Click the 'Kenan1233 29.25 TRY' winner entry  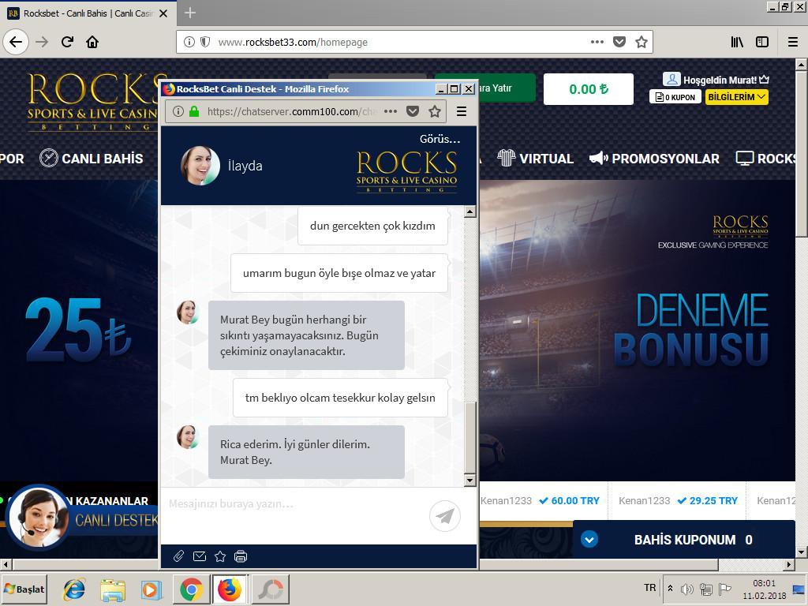(678, 500)
